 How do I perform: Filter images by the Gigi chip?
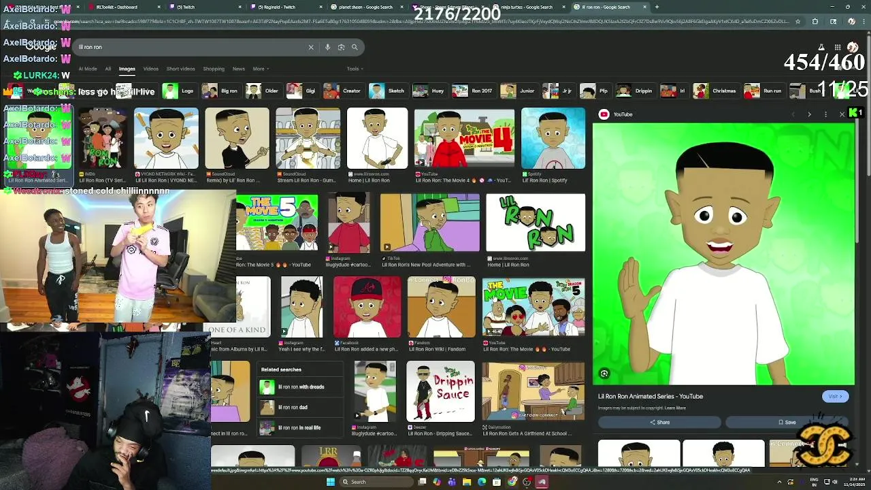[303, 91]
